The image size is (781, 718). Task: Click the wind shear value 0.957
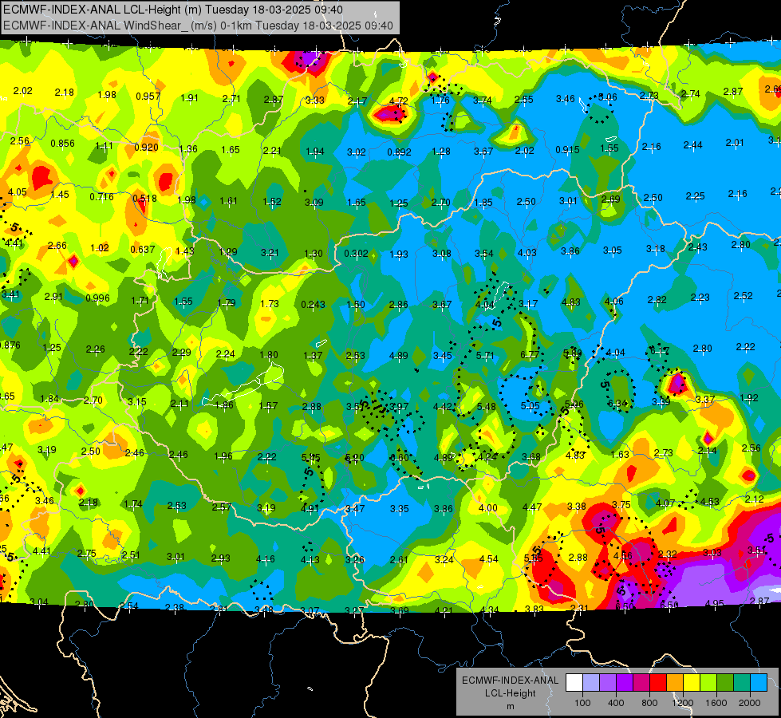tap(148, 96)
